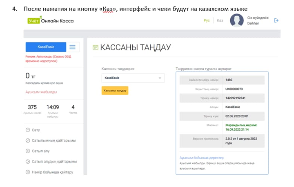Click the Учёт Онлайн Касса logo
This screenshot has width=294, height=187.
(x=51, y=21)
